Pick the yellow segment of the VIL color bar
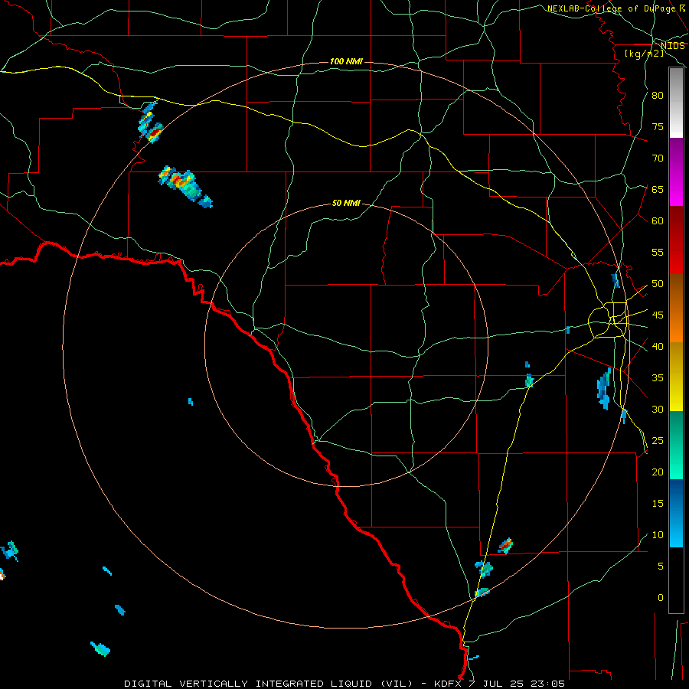Viewport: 689px width, 689px height. coord(676,377)
